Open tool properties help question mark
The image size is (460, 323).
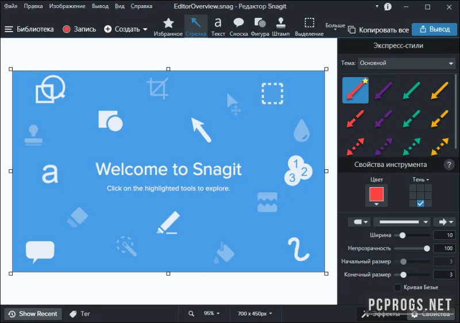[449, 165]
